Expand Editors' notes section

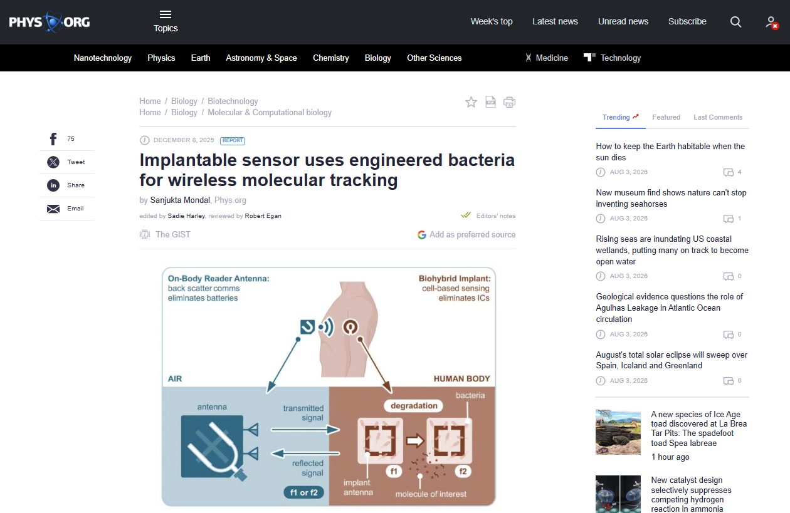488,215
